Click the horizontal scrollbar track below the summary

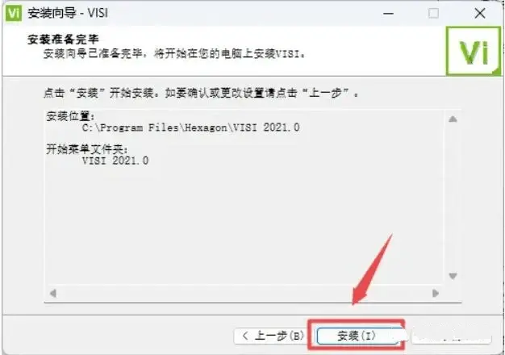point(244,294)
